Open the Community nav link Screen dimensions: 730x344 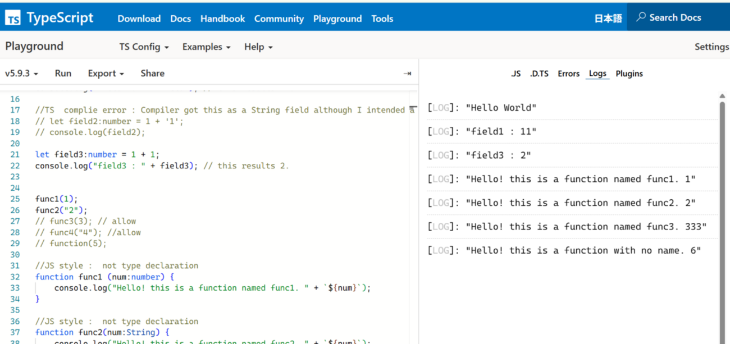tap(279, 19)
